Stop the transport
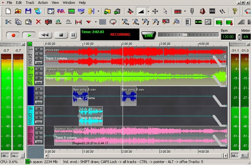The image size is (251, 165). pyautogui.click(x=61, y=35)
